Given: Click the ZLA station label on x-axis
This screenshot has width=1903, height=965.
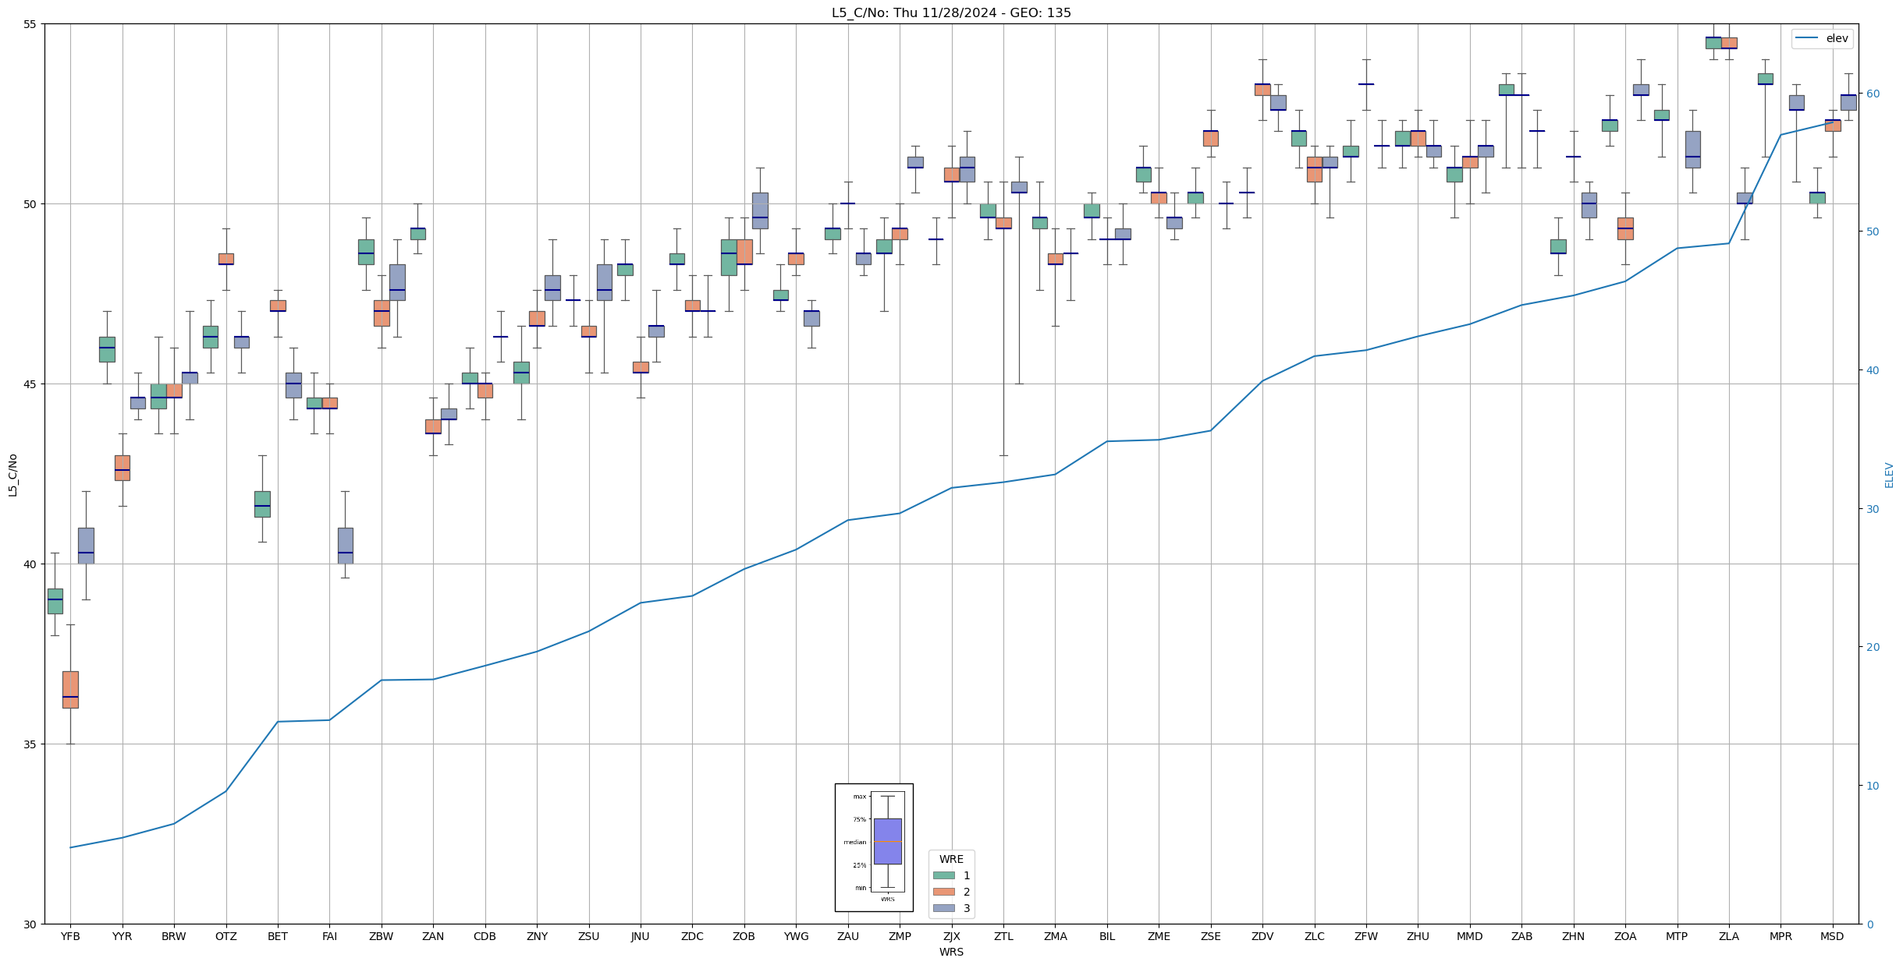Looking at the screenshot, I should tap(1728, 936).
